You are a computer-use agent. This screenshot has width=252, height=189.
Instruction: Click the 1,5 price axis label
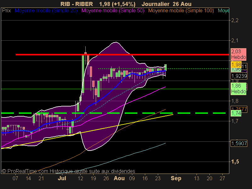[x=235, y=162]
